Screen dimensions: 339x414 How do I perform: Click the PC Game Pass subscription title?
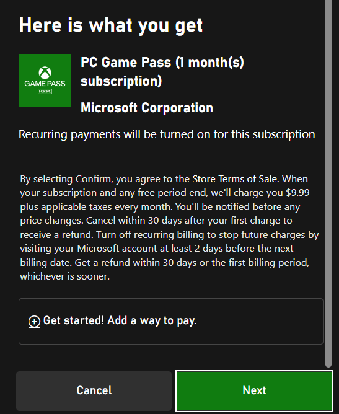(162, 71)
